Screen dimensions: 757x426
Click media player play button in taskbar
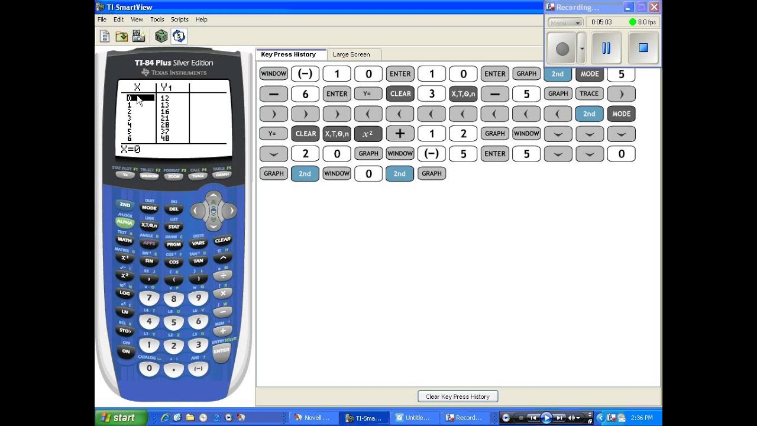(x=546, y=418)
